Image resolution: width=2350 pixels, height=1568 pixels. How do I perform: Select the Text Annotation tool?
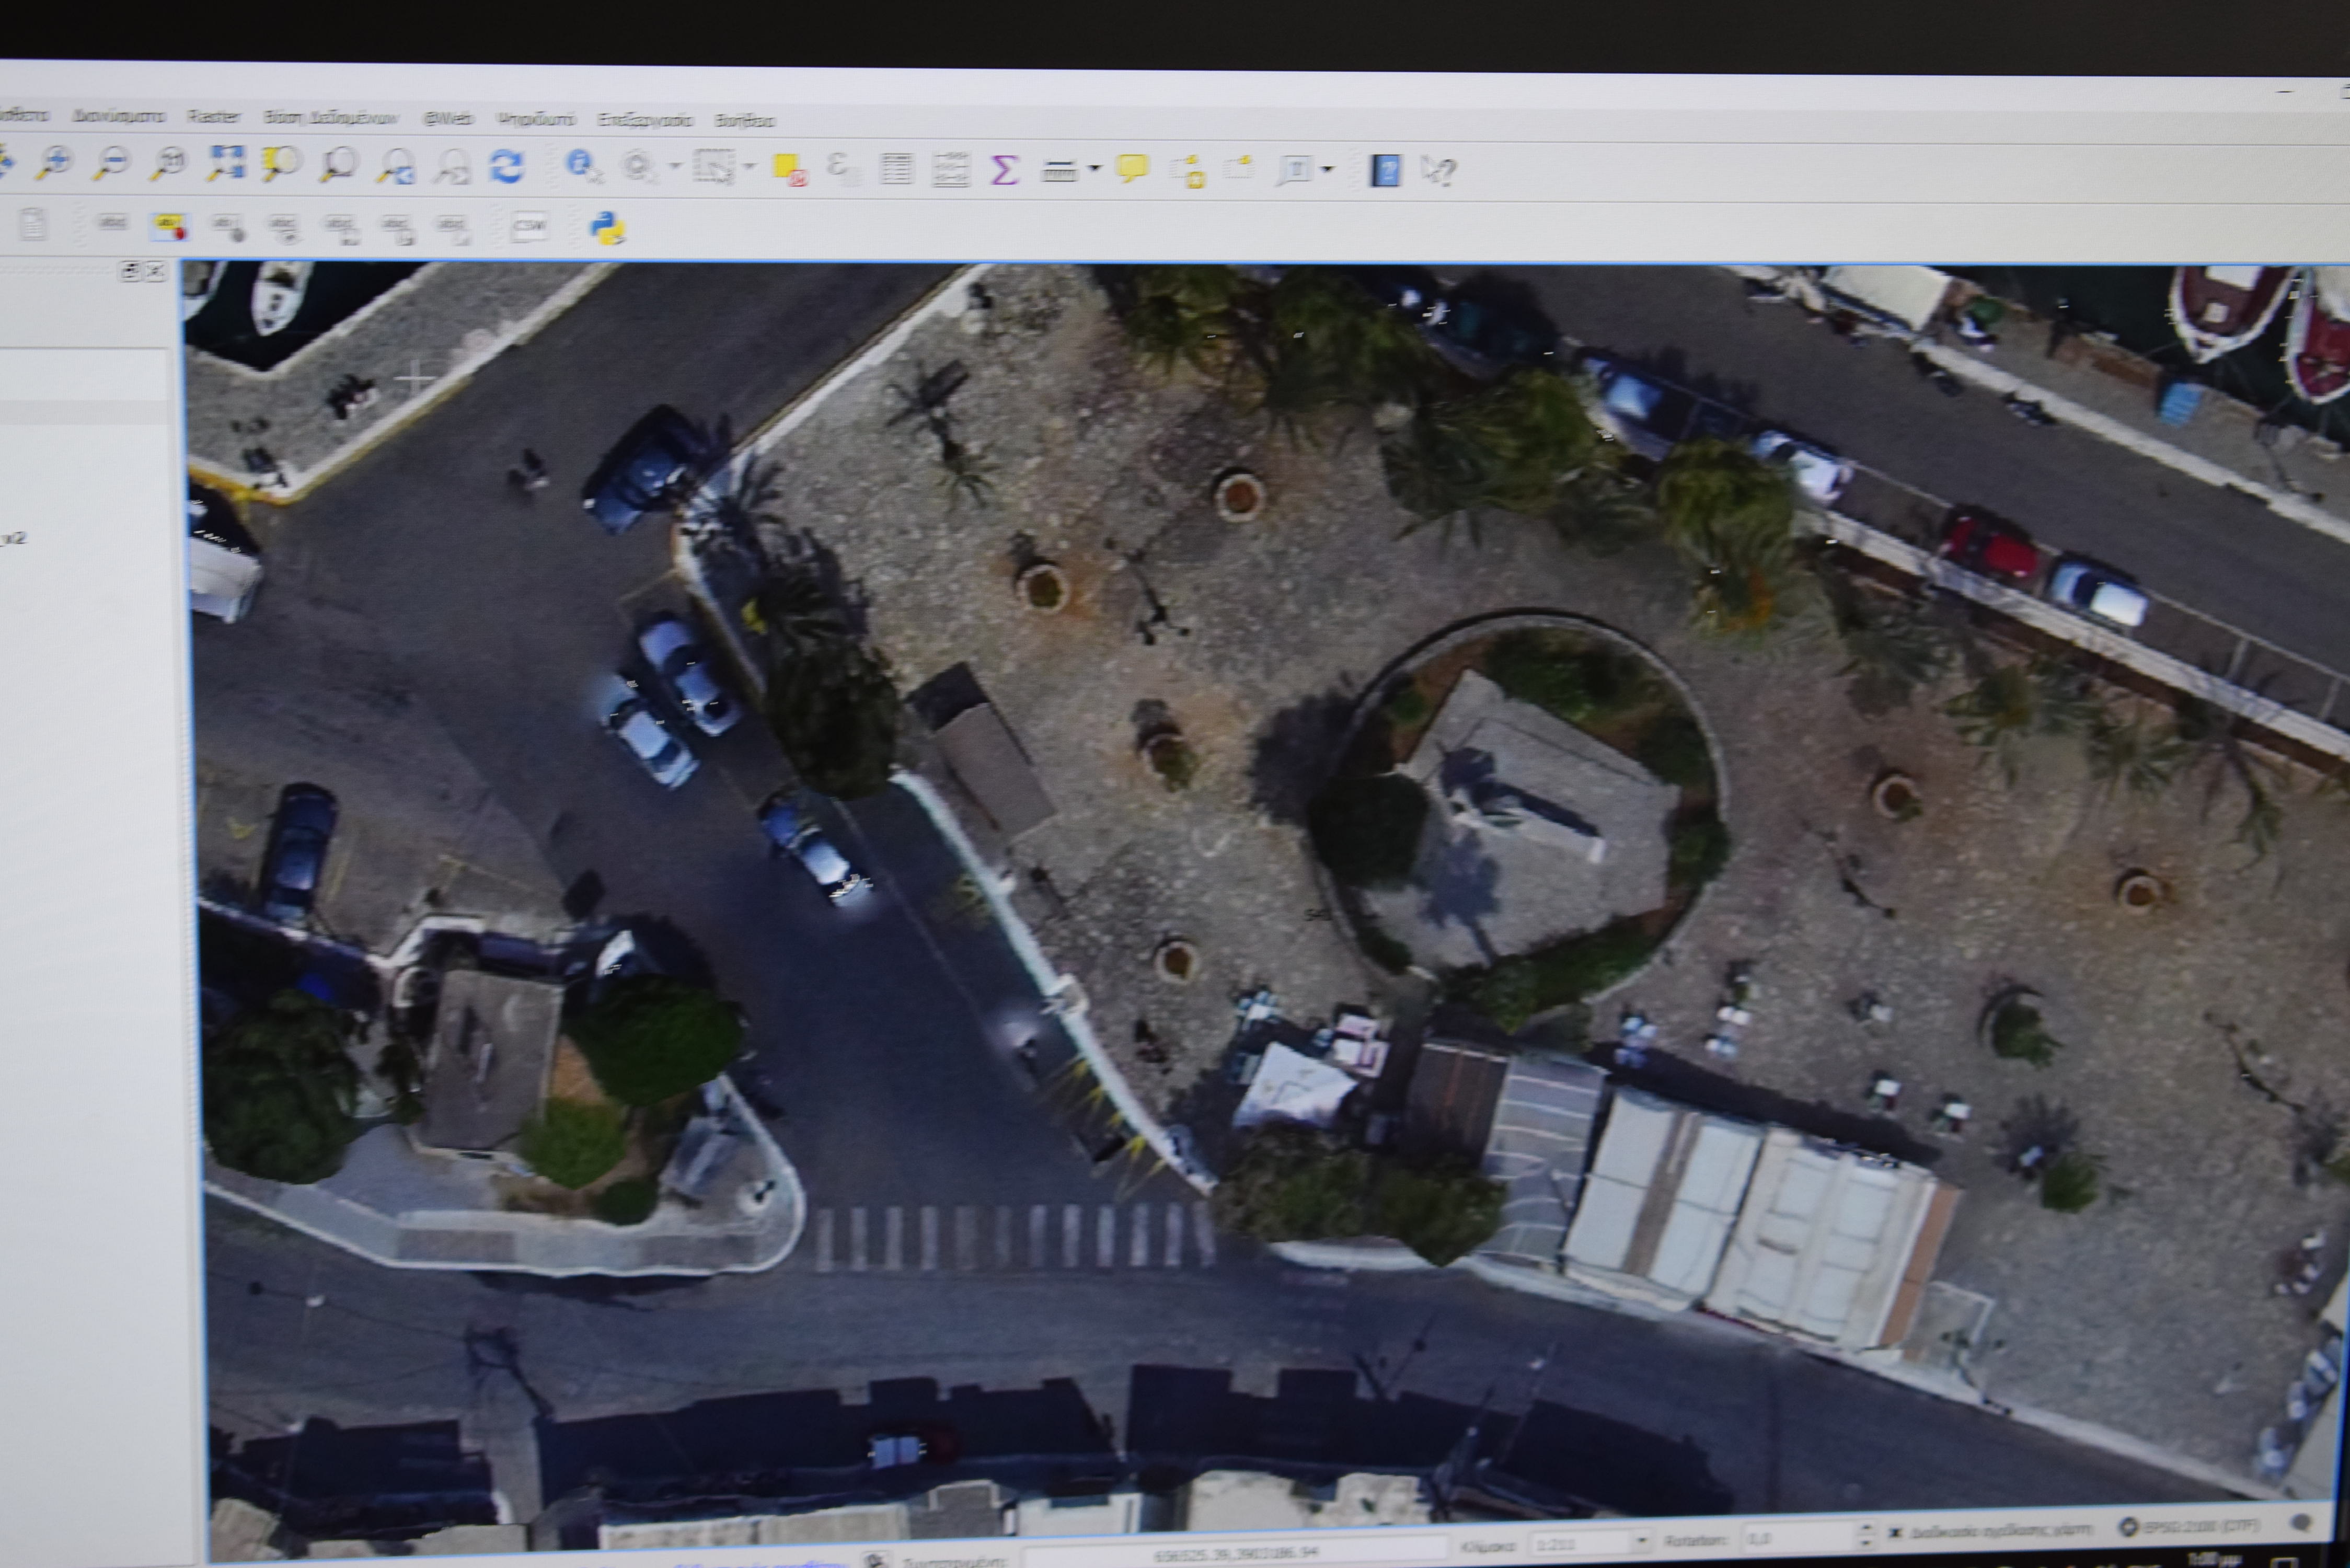[x=1294, y=170]
